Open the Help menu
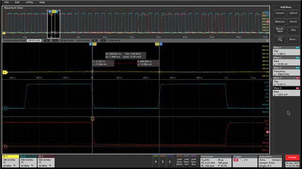The width and height of the screenshot is (302, 169). 42,2
